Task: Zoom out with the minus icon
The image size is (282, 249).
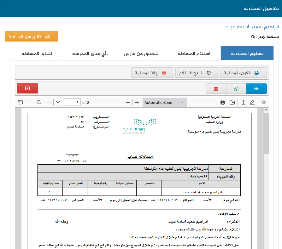Action: tap(128, 102)
